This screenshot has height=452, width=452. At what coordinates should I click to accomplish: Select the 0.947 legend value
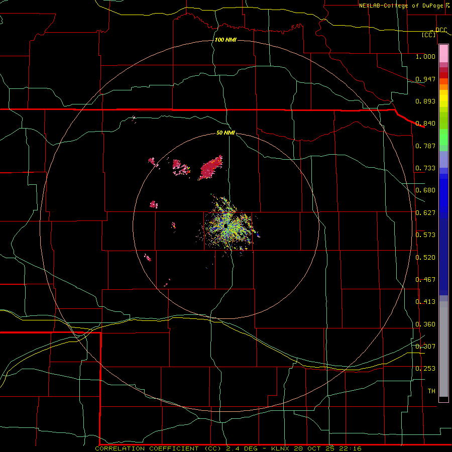[425, 79]
